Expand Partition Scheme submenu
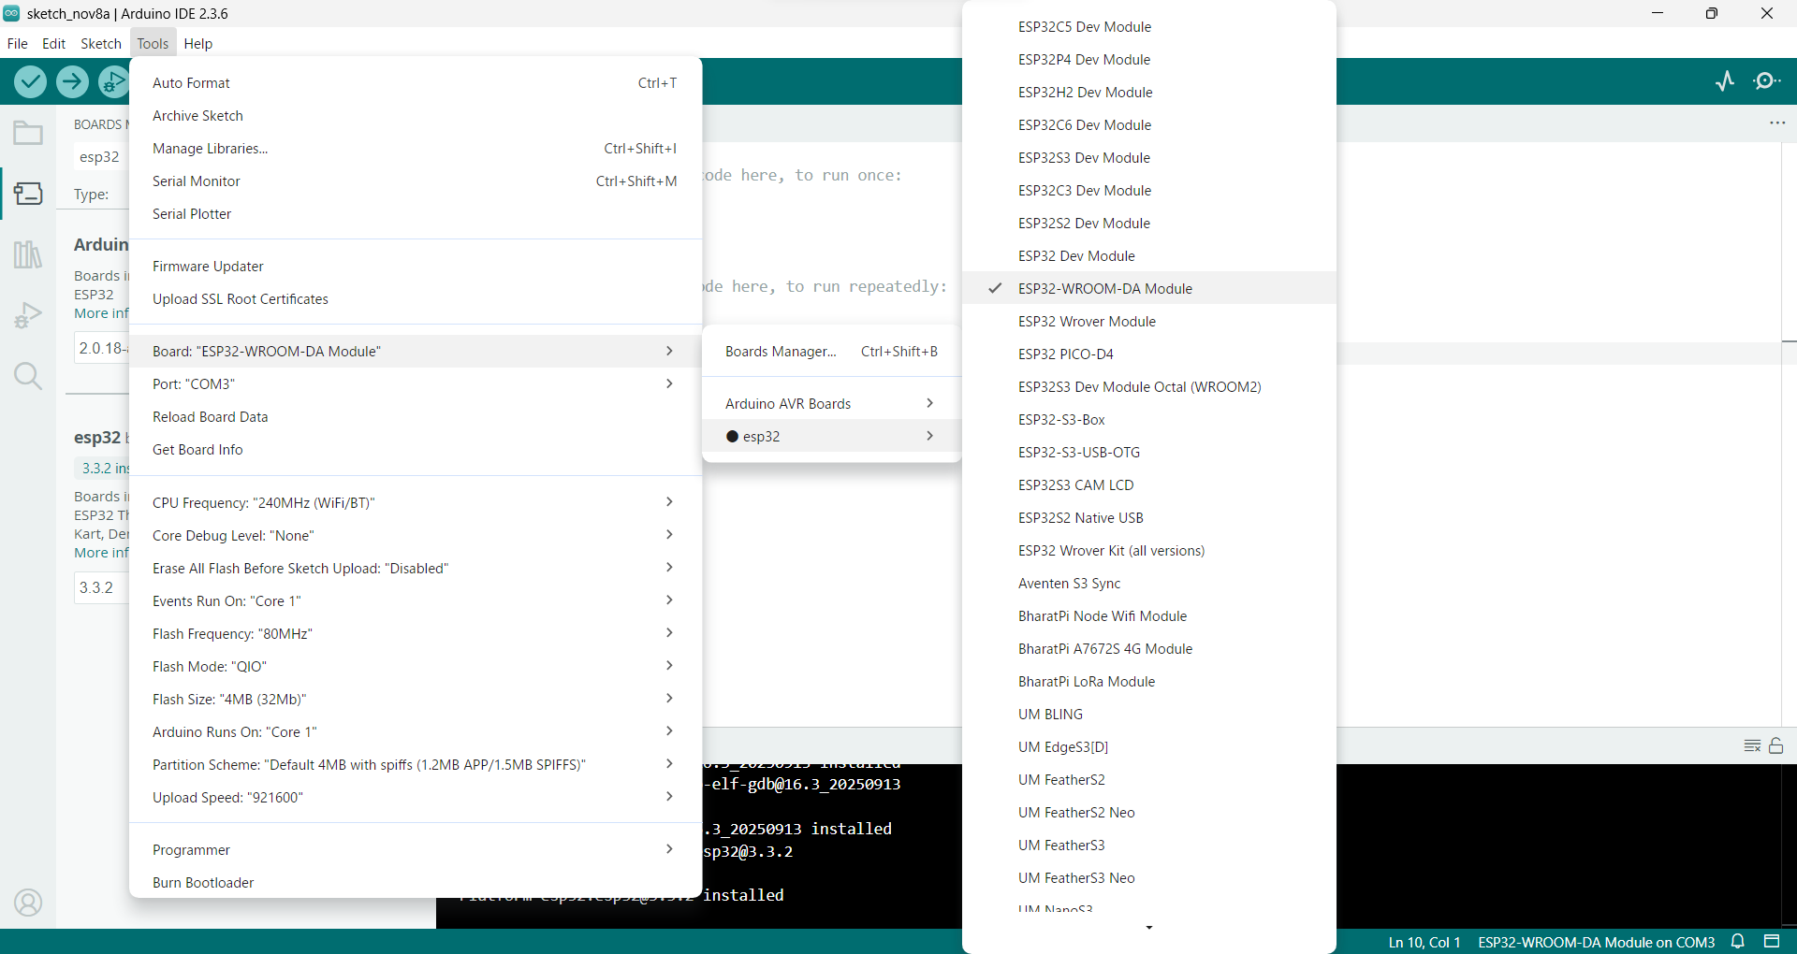The width and height of the screenshot is (1797, 954). click(416, 764)
